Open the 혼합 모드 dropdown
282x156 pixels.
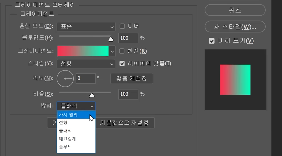tap(86, 26)
